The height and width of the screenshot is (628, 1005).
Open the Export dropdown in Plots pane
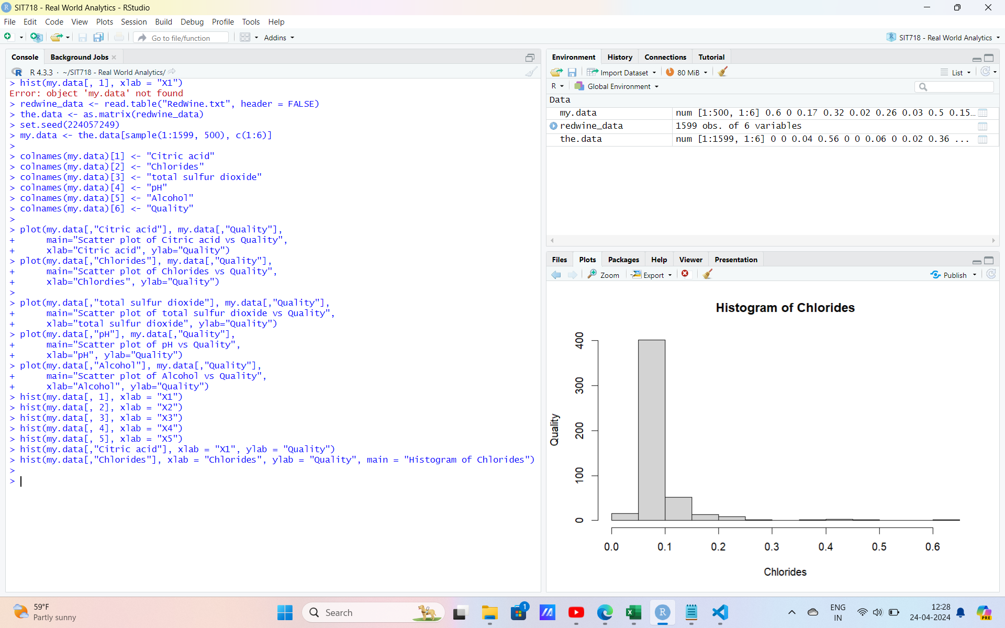click(x=651, y=274)
